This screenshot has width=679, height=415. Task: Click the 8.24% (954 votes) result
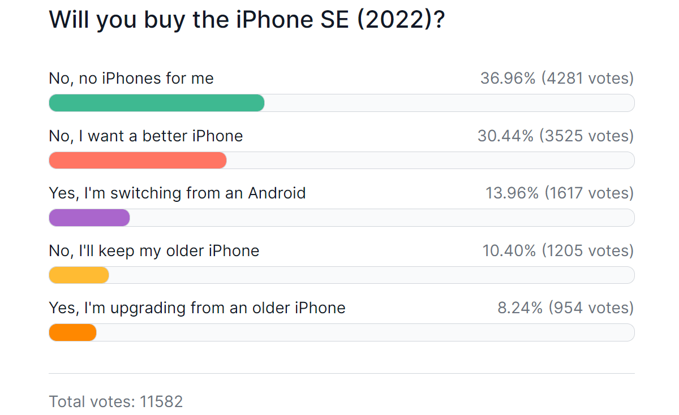point(565,308)
